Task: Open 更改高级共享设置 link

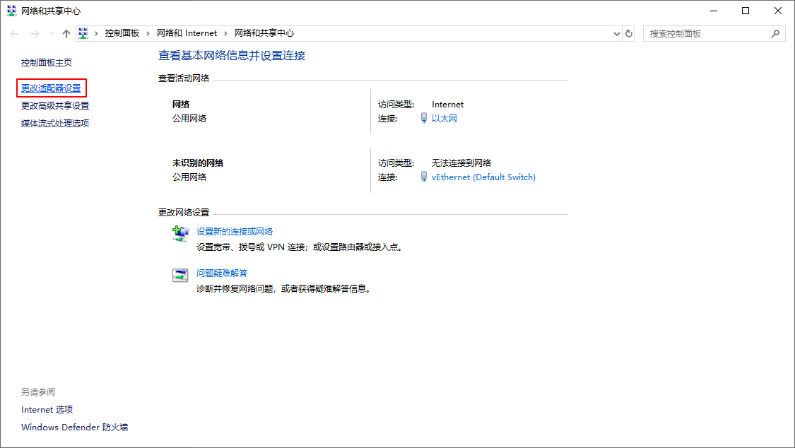Action: (55, 106)
